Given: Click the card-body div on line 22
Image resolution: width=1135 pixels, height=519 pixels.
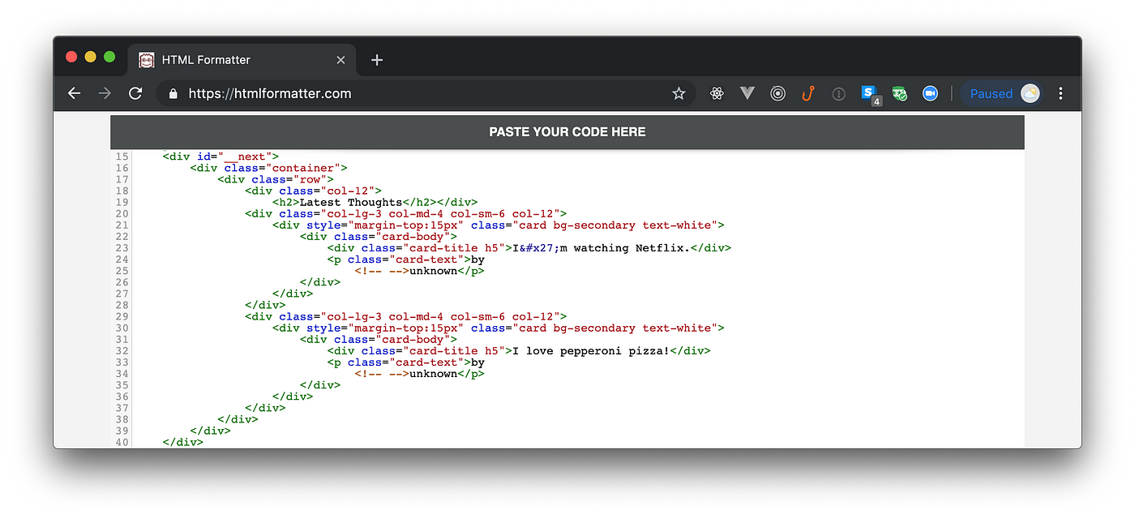Looking at the screenshot, I should (x=379, y=236).
